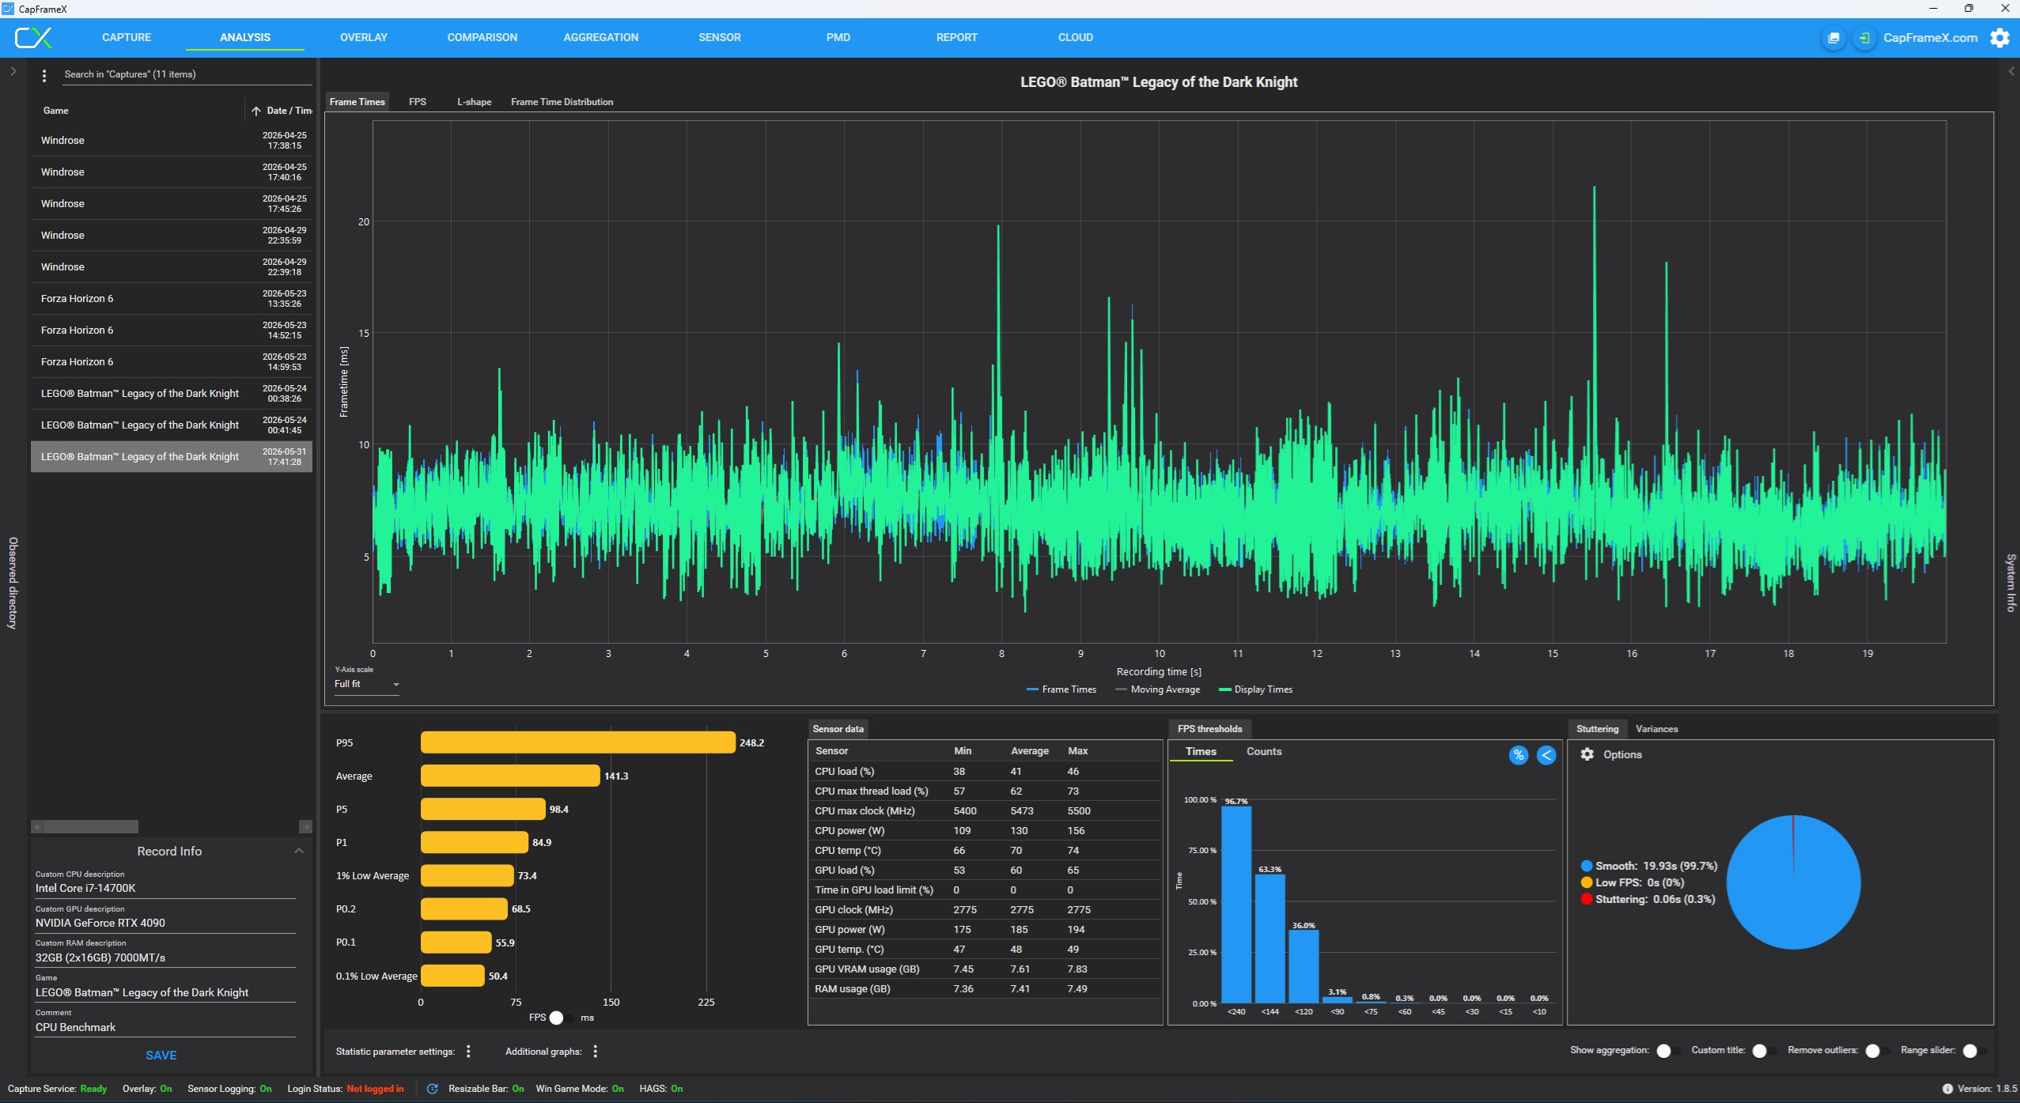Enable Custom title switch
Image resolution: width=2020 pixels, height=1103 pixels.
(1765, 1051)
